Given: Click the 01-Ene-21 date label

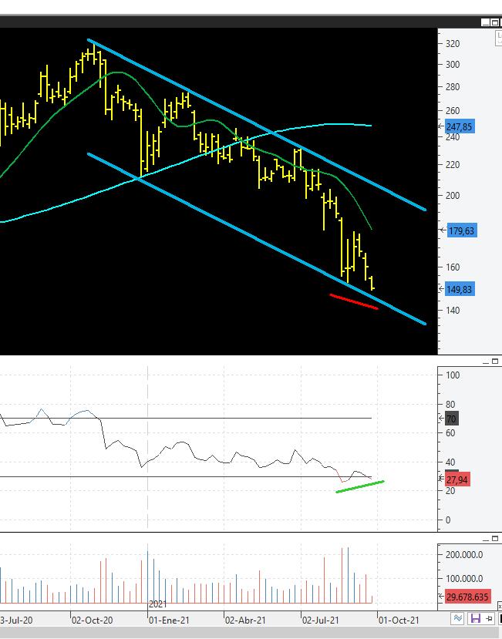Looking at the screenshot, I should tap(169, 621).
